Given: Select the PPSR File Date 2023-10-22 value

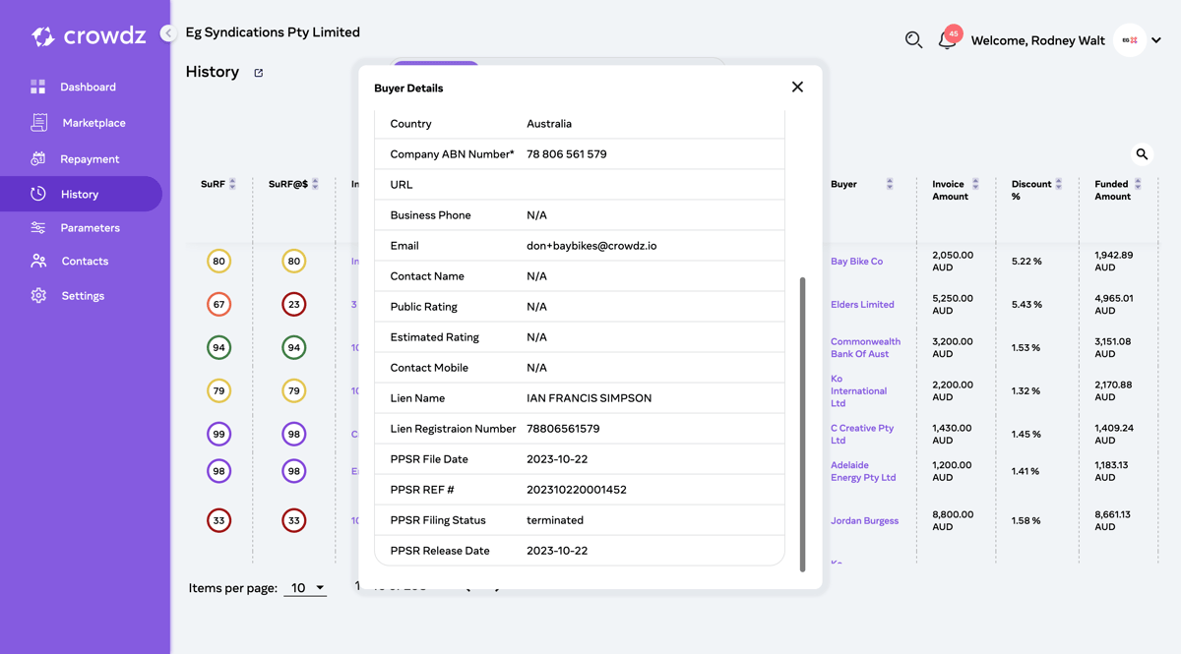Looking at the screenshot, I should tap(557, 459).
